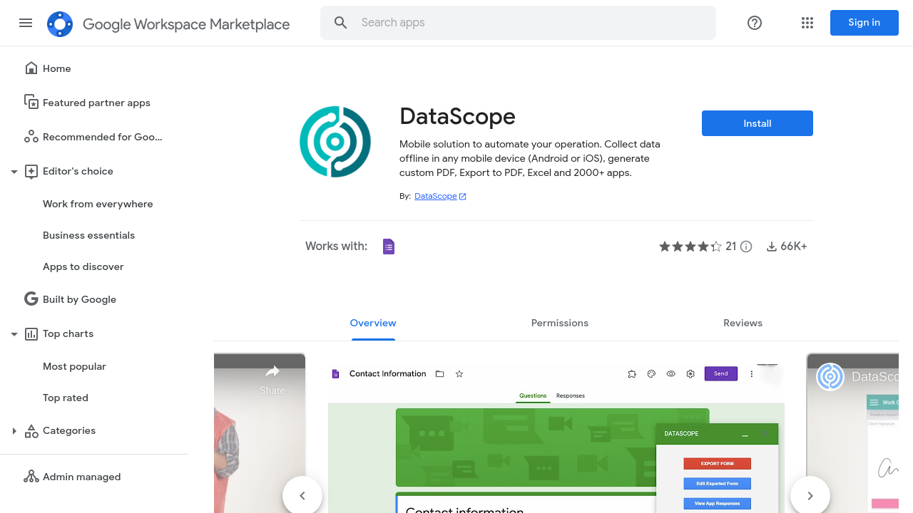
Task: Open the Help question mark icon
Action: pyautogui.click(x=755, y=23)
